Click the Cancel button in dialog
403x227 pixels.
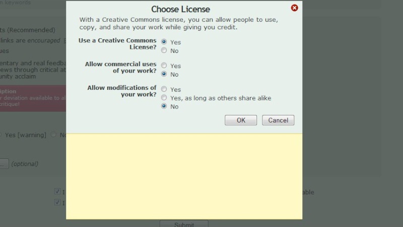(x=278, y=120)
